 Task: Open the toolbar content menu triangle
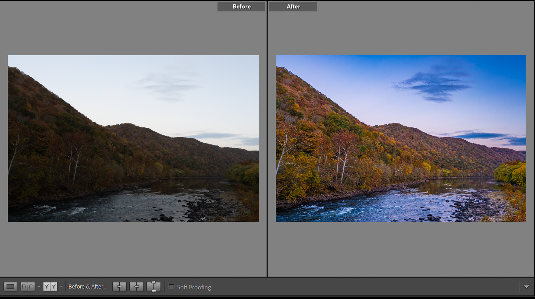[526, 287]
